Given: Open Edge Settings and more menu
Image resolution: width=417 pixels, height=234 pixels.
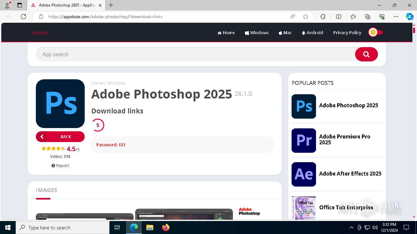Looking at the screenshot, I should tap(396, 17).
